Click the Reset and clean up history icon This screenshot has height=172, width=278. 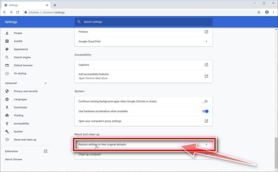pyautogui.click(x=7, y=140)
